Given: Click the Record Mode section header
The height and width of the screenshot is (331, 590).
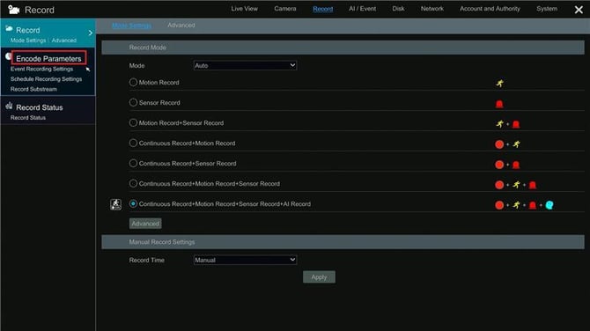Looking at the screenshot, I should pyautogui.click(x=343, y=48).
